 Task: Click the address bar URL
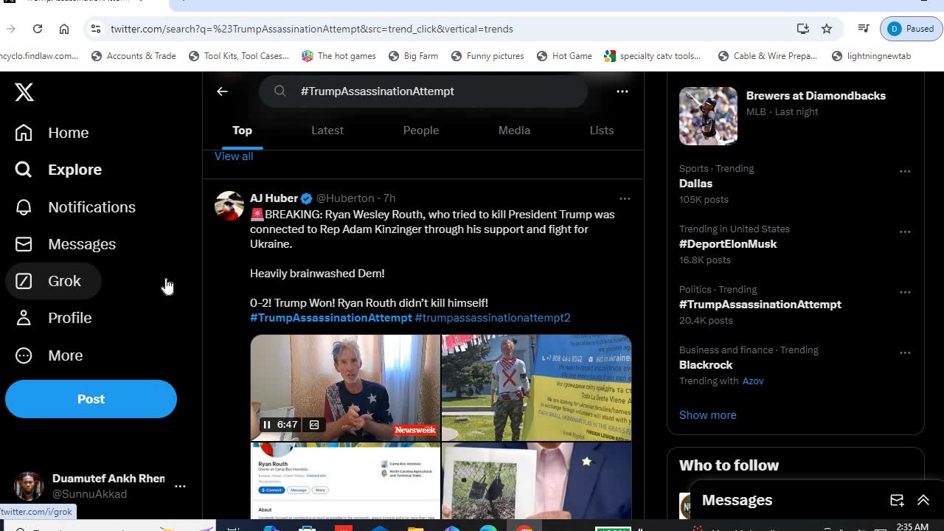312,29
